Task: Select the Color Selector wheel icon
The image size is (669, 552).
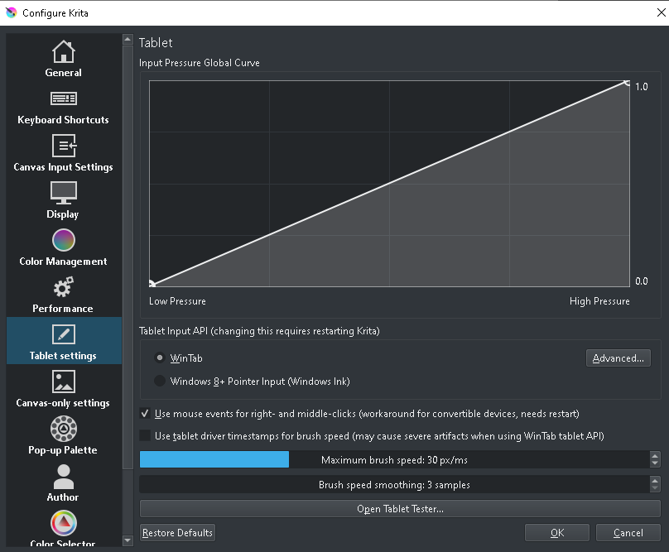Action: (x=64, y=523)
